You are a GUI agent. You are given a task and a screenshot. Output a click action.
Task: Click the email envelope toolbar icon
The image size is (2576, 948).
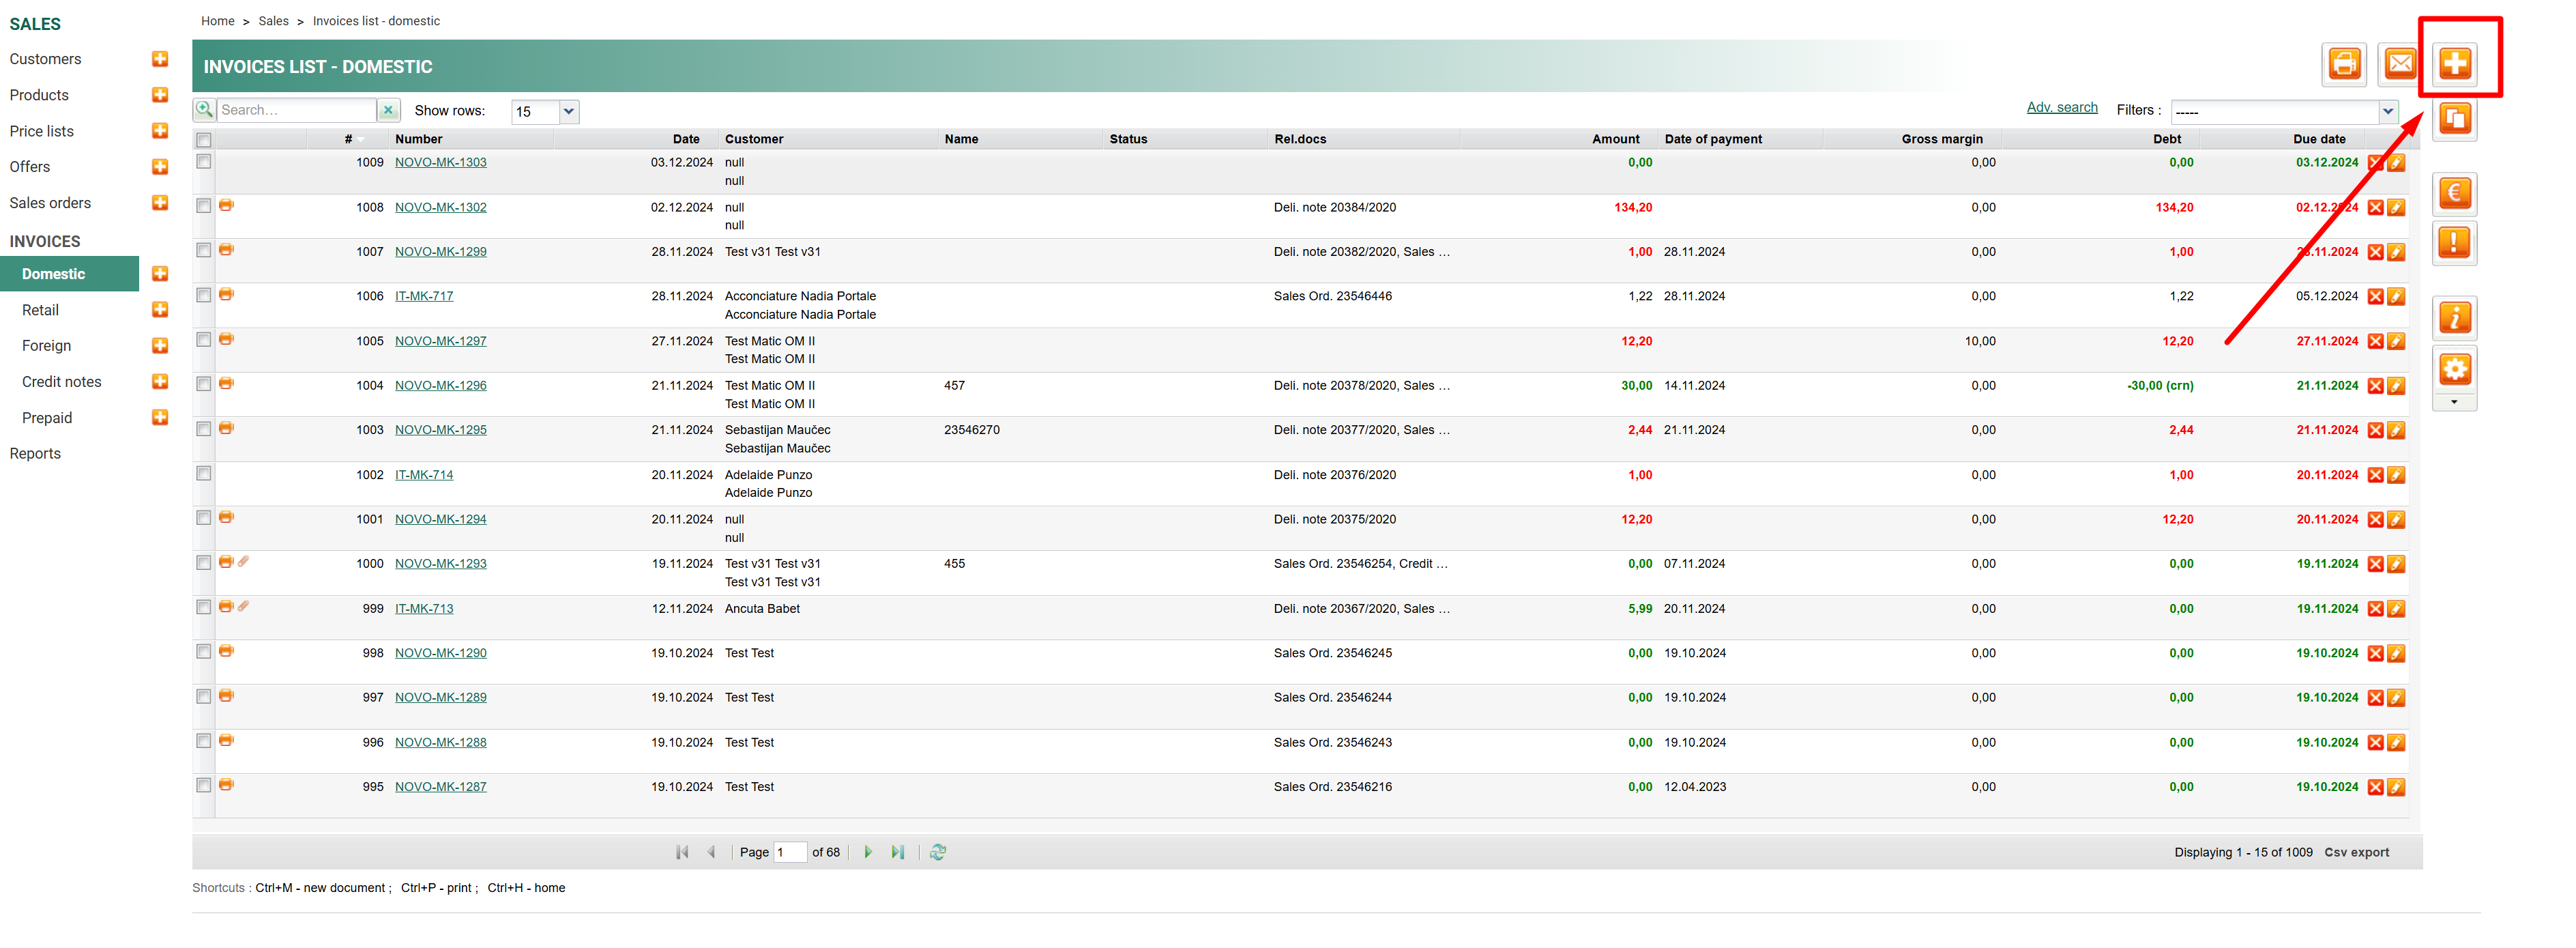click(2399, 64)
